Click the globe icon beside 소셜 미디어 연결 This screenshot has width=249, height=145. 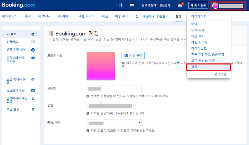(x=33, y=80)
